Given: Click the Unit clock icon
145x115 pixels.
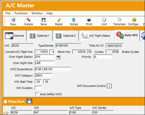Looking at the screenshot, I should [x=104, y=20].
